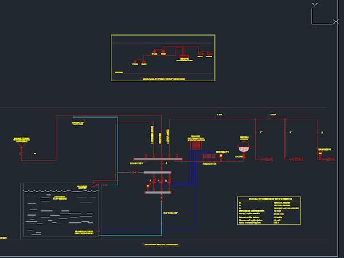The image size is (344, 258).
Task: Select the red valve below the pressure vessel
Action: pos(244,157)
